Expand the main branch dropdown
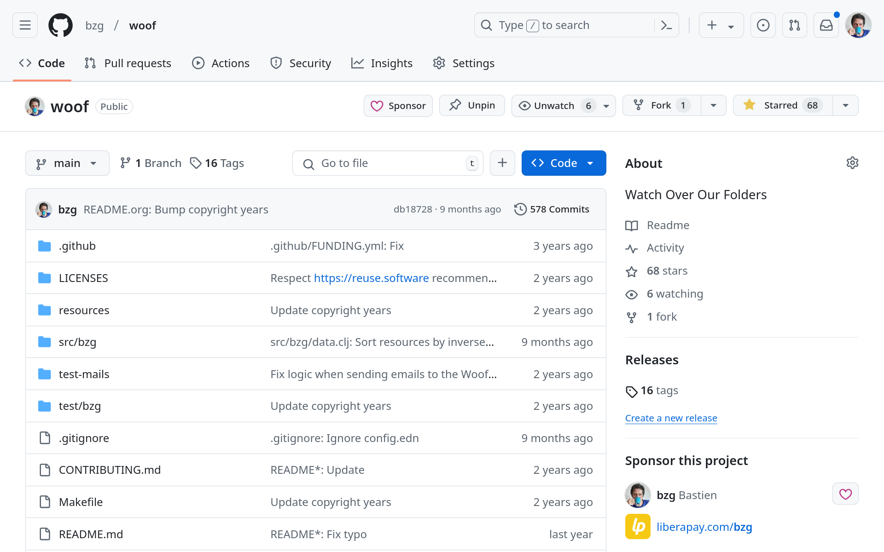This screenshot has width=884, height=552. coord(66,163)
